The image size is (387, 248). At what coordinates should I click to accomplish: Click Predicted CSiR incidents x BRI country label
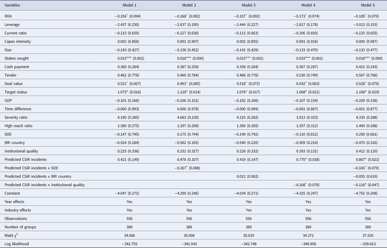click(38, 176)
